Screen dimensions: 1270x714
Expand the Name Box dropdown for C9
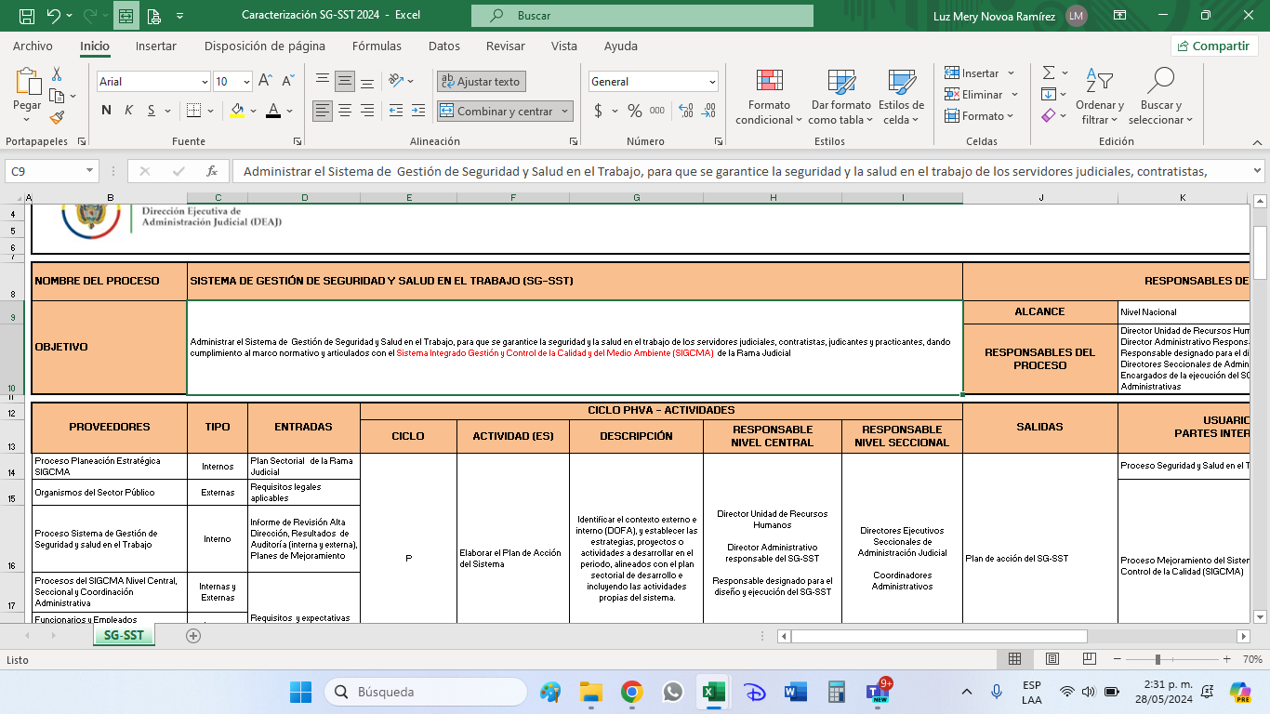[90, 171]
